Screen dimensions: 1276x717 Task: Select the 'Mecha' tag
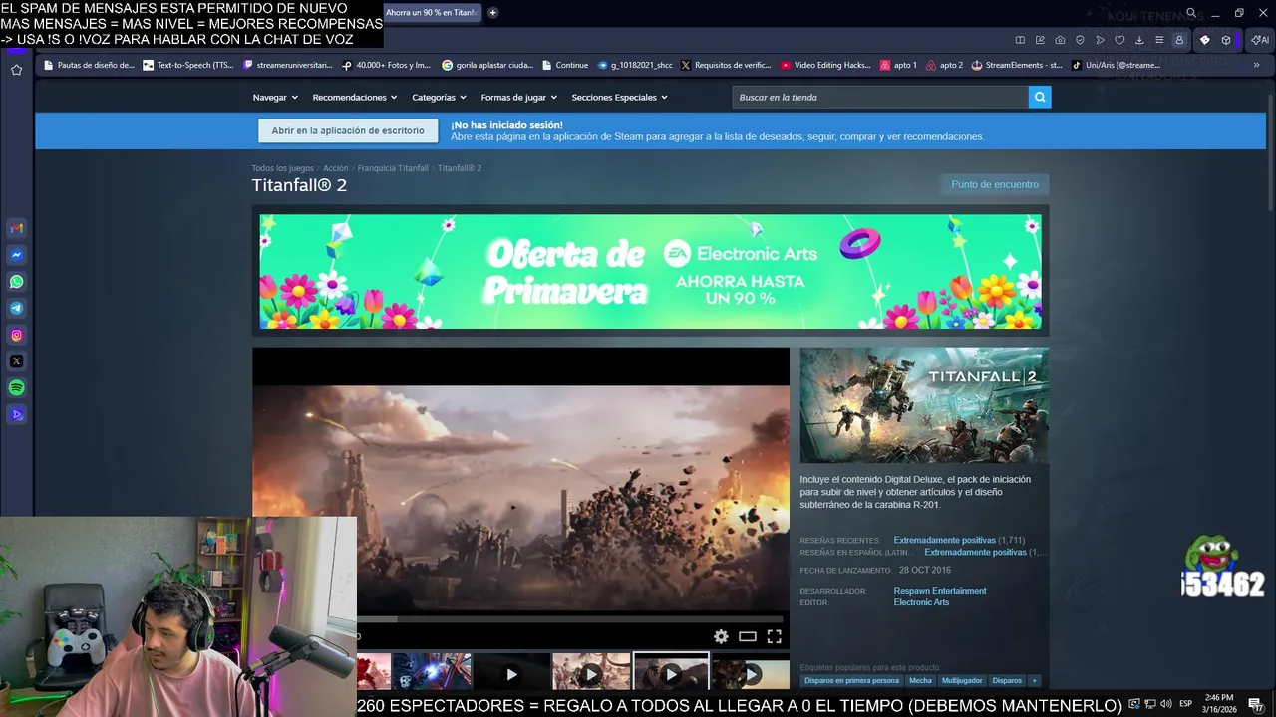[920, 681]
